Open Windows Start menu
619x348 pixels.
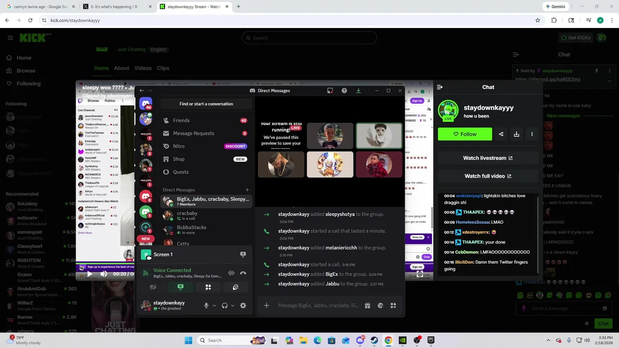[188, 340]
